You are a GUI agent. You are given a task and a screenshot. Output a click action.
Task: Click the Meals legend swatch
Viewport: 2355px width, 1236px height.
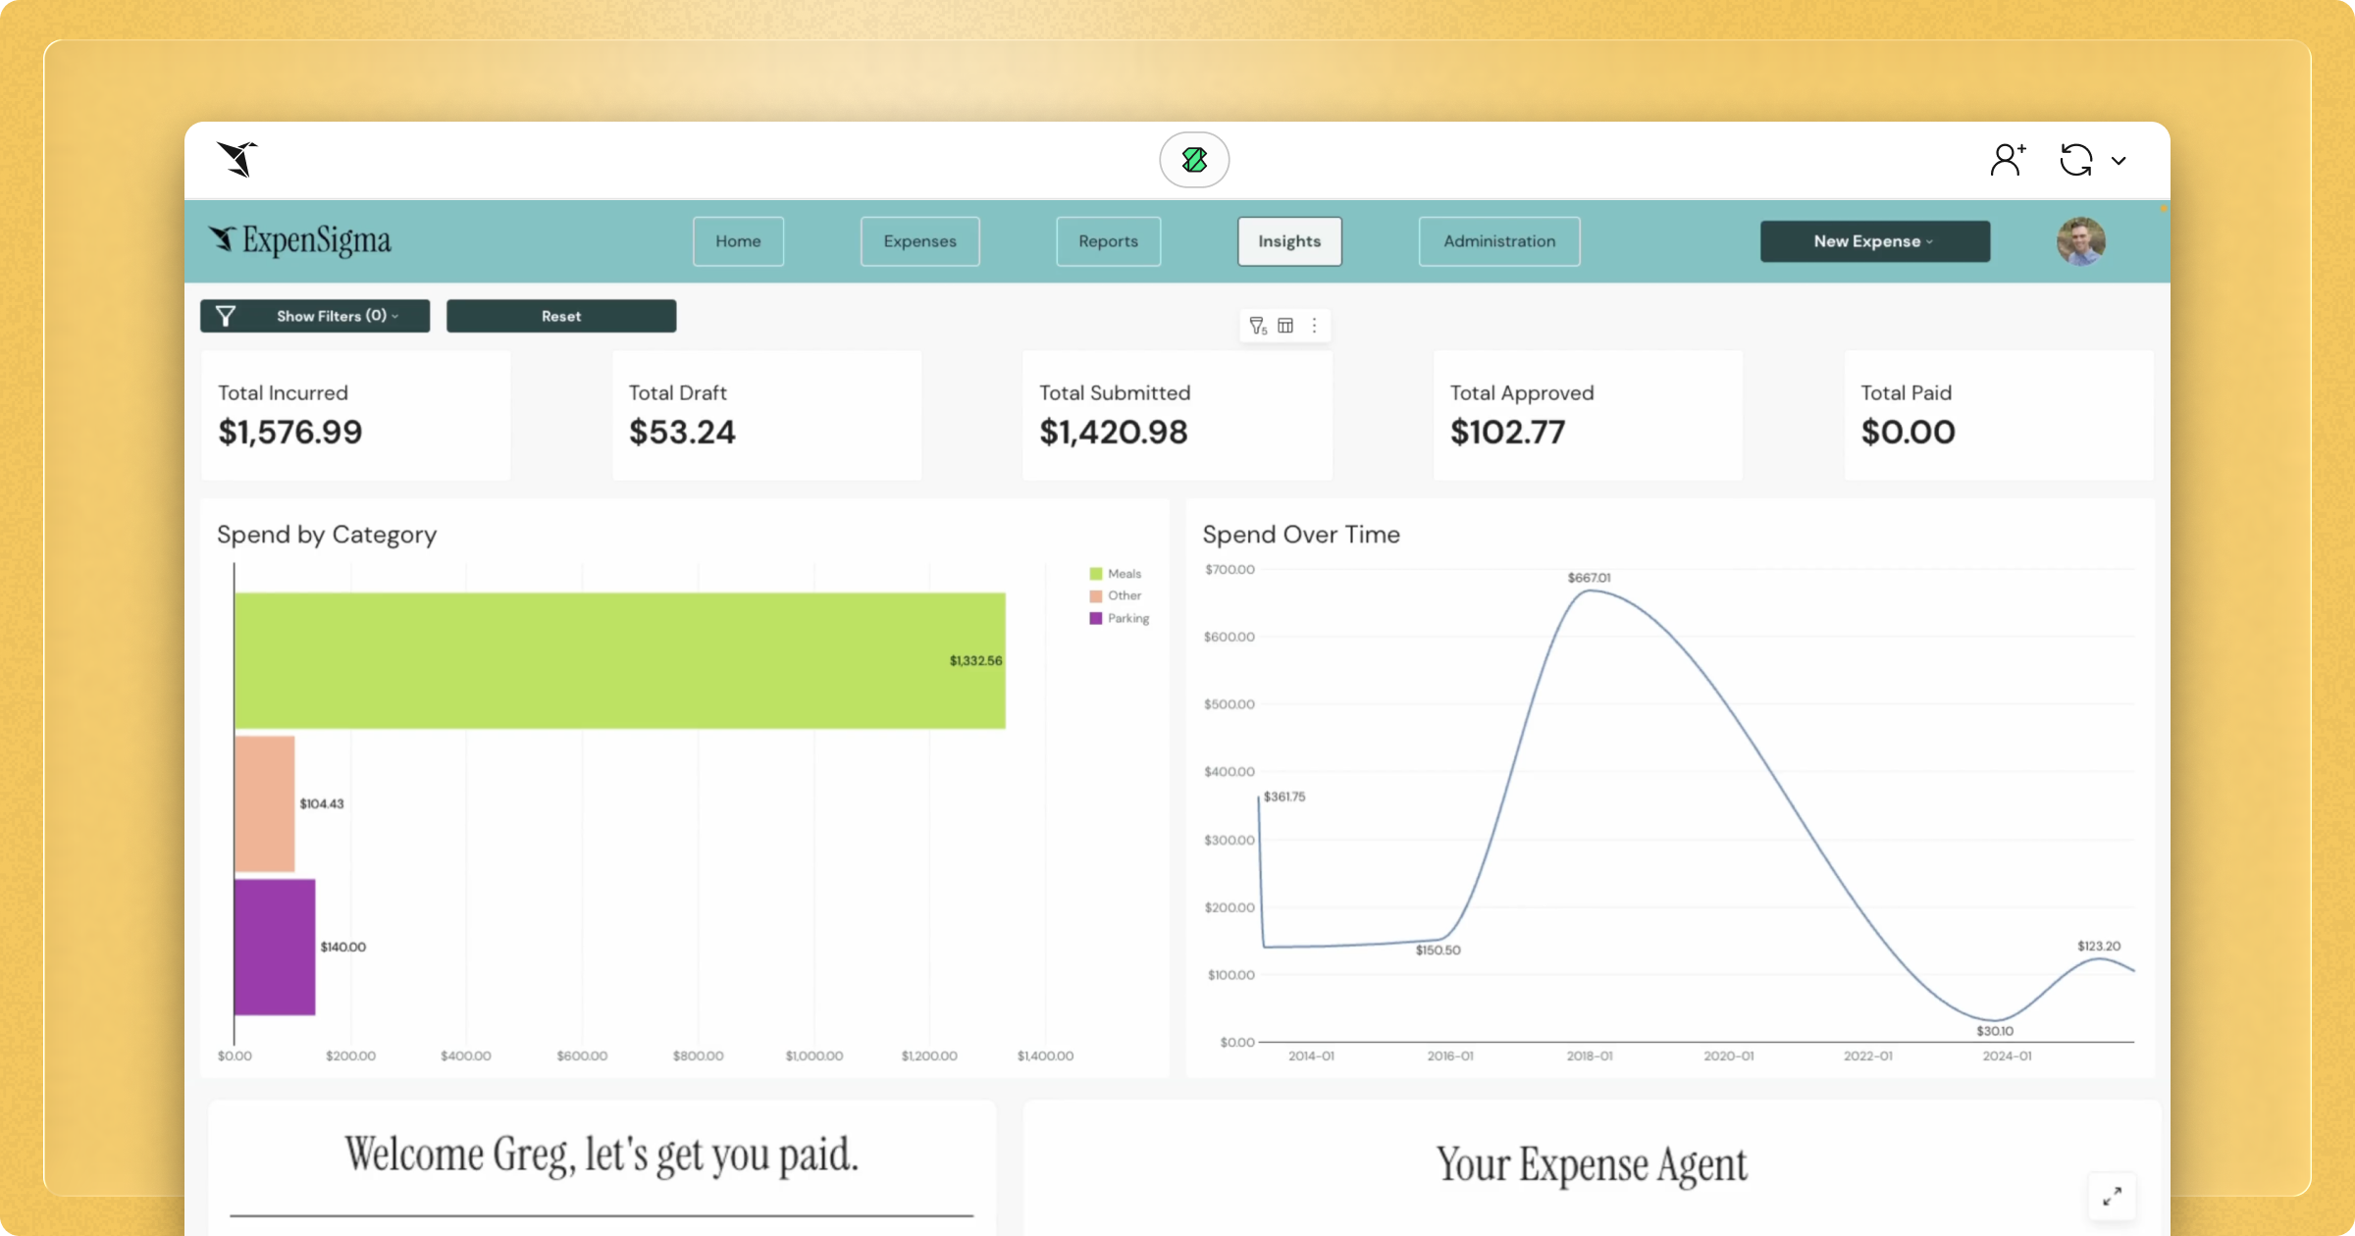click(x=1096, y=574)
